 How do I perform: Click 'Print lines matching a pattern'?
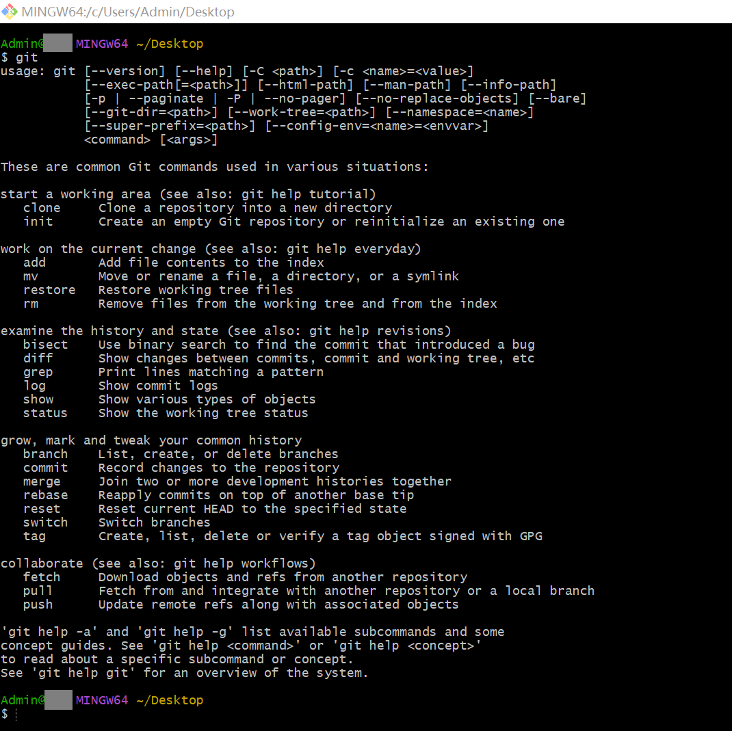(x=211, y=372)
